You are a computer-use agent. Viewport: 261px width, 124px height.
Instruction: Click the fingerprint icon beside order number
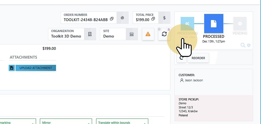123,18
